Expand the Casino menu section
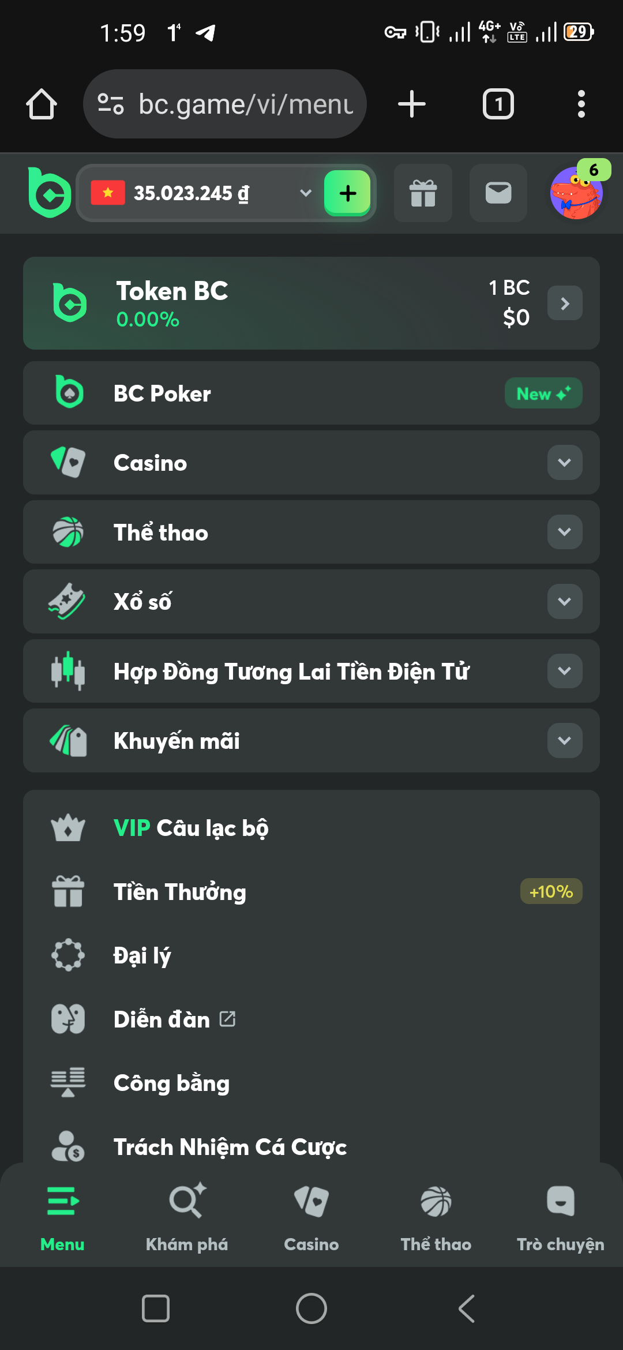 tap(564, 463)
